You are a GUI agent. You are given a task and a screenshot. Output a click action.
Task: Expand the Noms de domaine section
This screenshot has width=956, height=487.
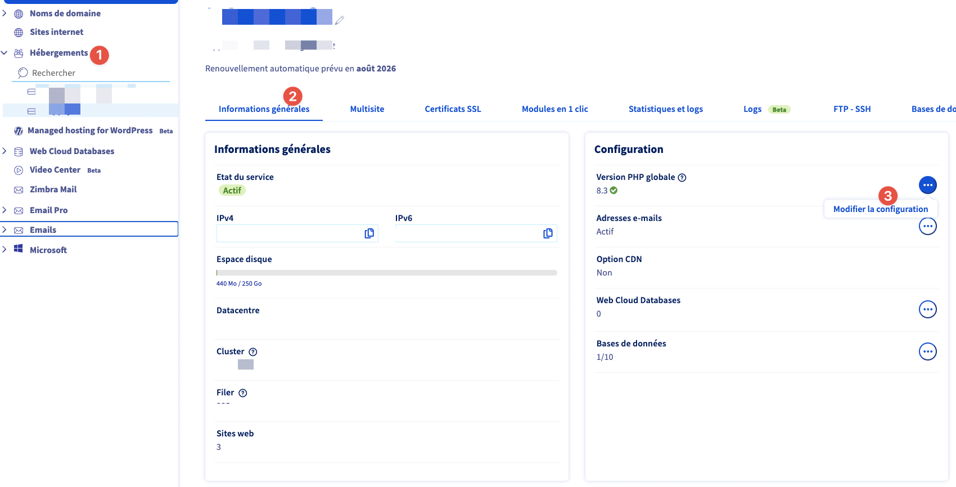click(x=4, y=13)
